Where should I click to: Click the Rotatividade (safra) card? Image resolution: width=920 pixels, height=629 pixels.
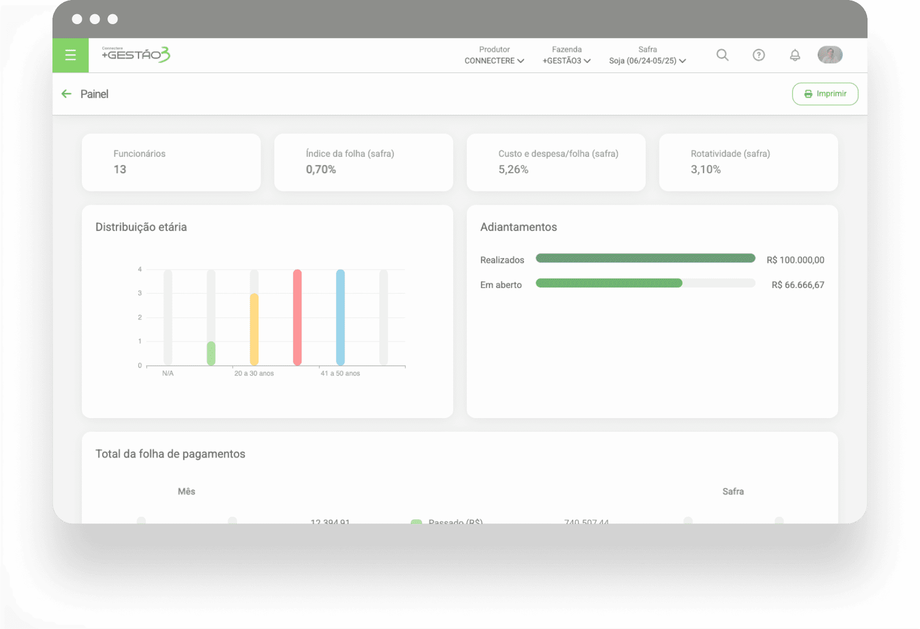(x=748, y=162)
